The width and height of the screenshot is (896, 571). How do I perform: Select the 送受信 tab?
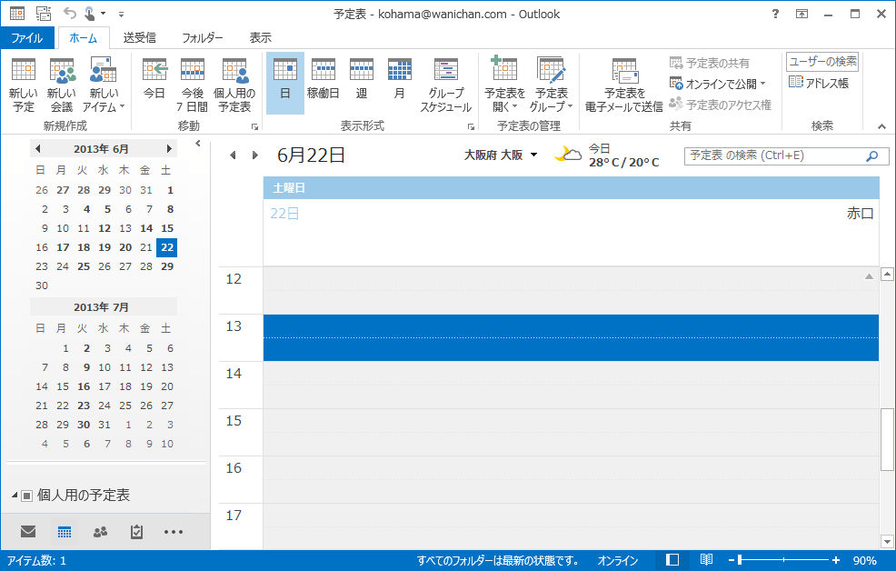pos(139,37)
